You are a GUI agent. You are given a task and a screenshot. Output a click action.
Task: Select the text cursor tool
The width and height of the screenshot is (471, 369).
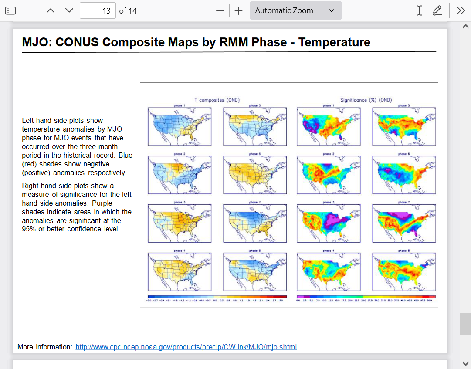tap(419, 10)
